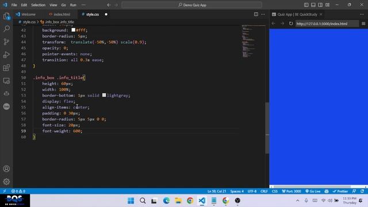Go forward in the preview browser

282,24
